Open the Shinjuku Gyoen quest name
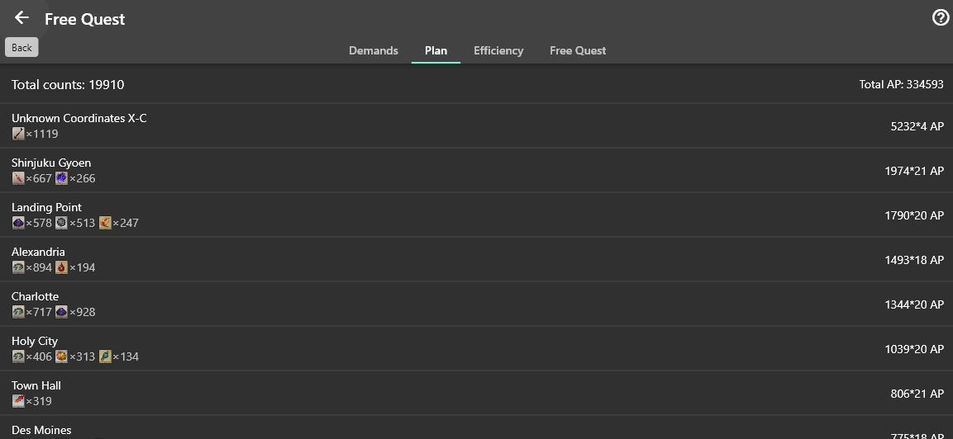953x439 pixels. coord(51,163)
